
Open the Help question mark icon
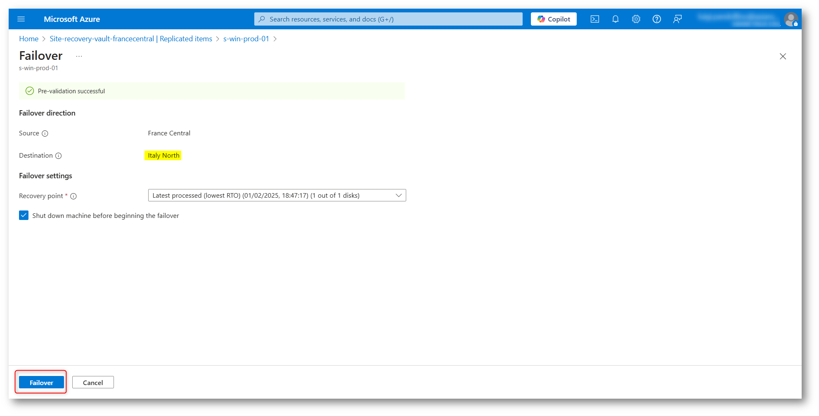(x=657, y=19)
